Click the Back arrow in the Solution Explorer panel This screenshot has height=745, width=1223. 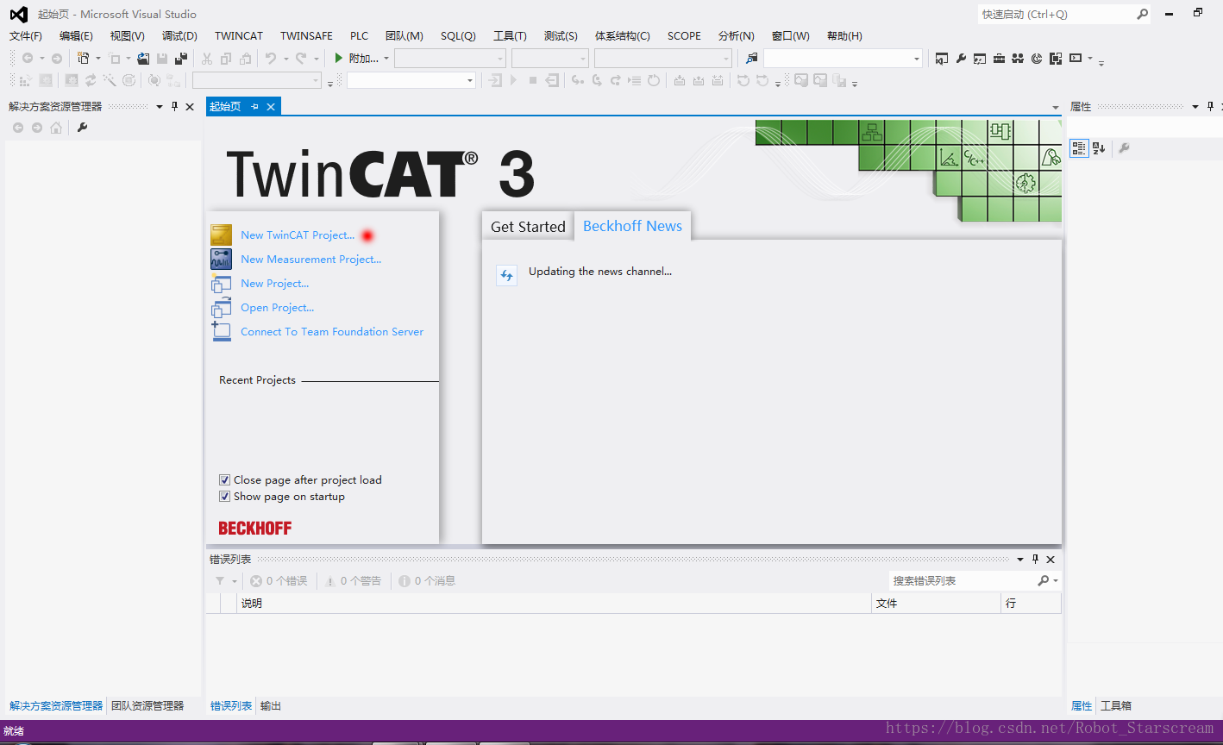click(18, 128)
